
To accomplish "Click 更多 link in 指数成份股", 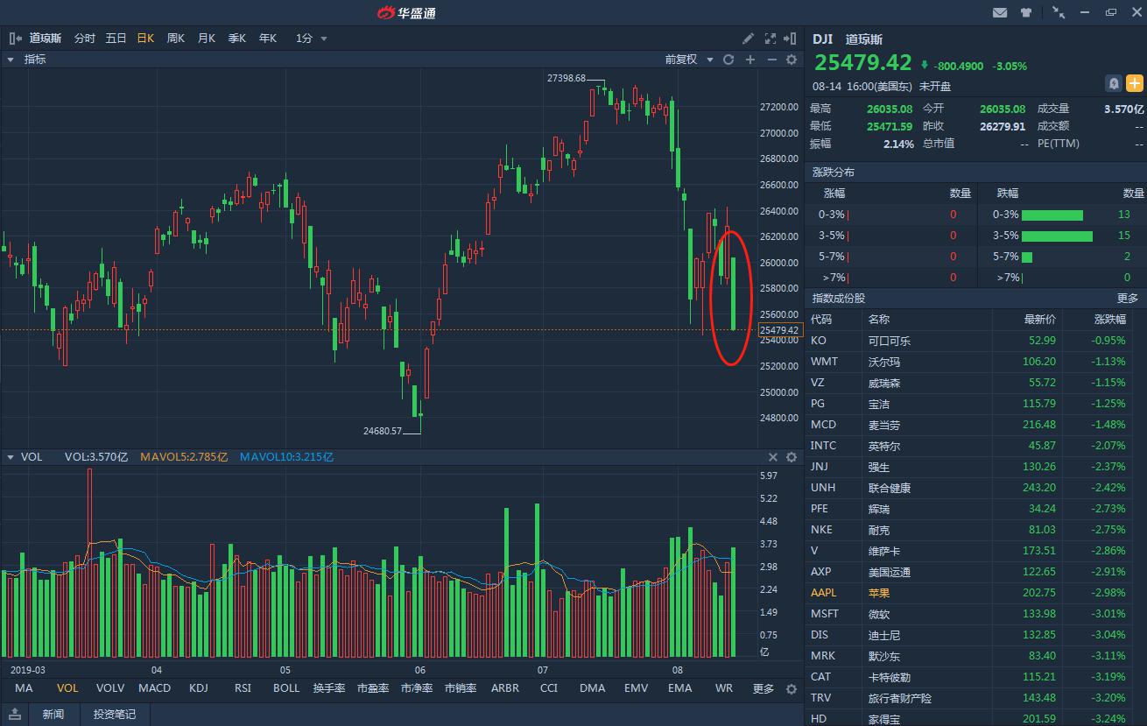I will pyautogui.click(x=1128, y=299).
